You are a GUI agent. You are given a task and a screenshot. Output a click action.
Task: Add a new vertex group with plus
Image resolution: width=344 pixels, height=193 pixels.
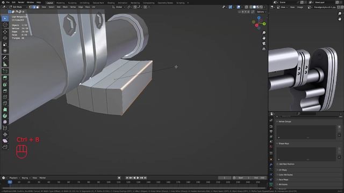click(x=339, y=127)
